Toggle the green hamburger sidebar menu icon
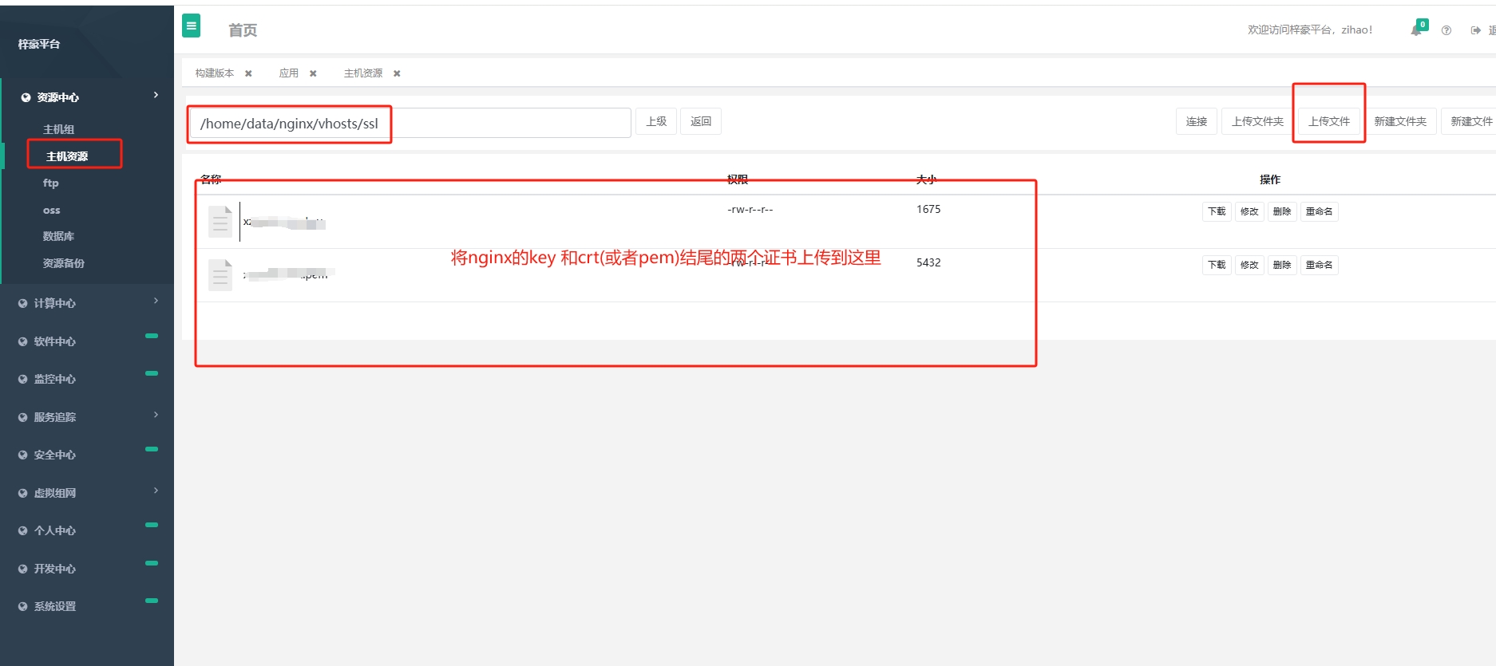This screenshot has width=1496, height=666. point(192,26)
